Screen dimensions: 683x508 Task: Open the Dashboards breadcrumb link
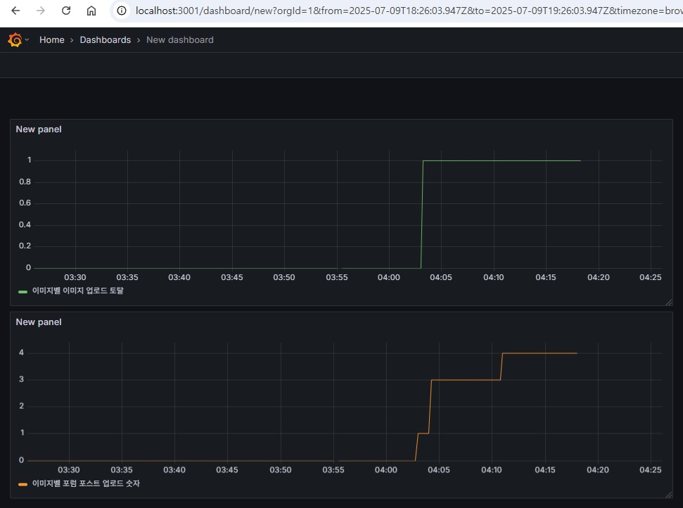pyautogui.click(x=105, y=40)
